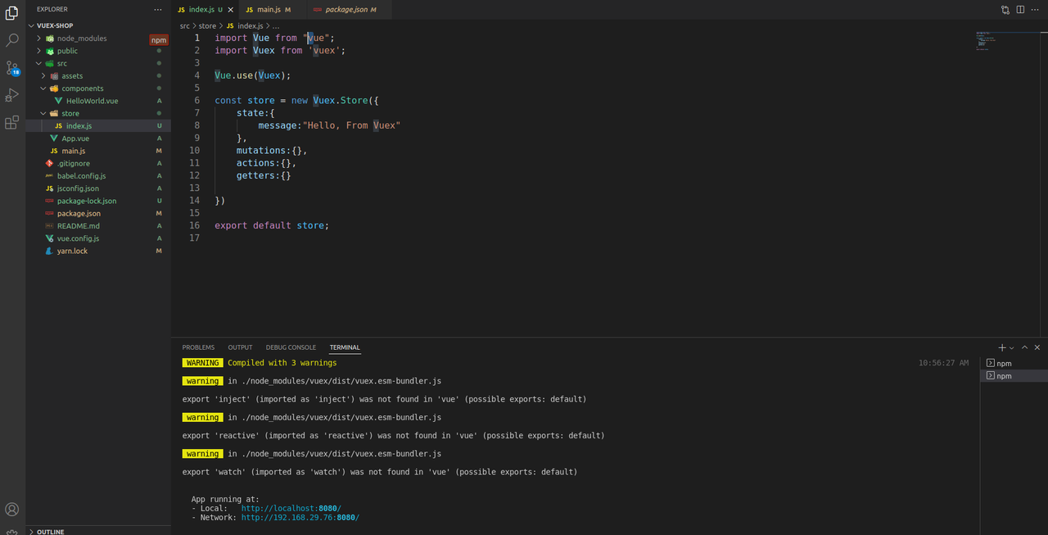Screen dimensions: 1048x535
Task: Maximize the terminal panel size
Action: click(1024, 347)
